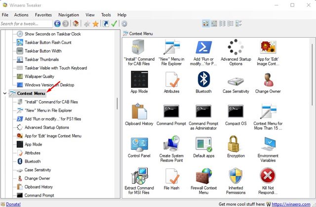
Task: Switch to the first large-icons view mode
Action: click(206, 23)
